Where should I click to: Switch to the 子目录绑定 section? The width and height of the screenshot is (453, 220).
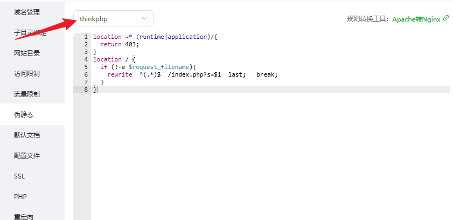coord(30,32)
